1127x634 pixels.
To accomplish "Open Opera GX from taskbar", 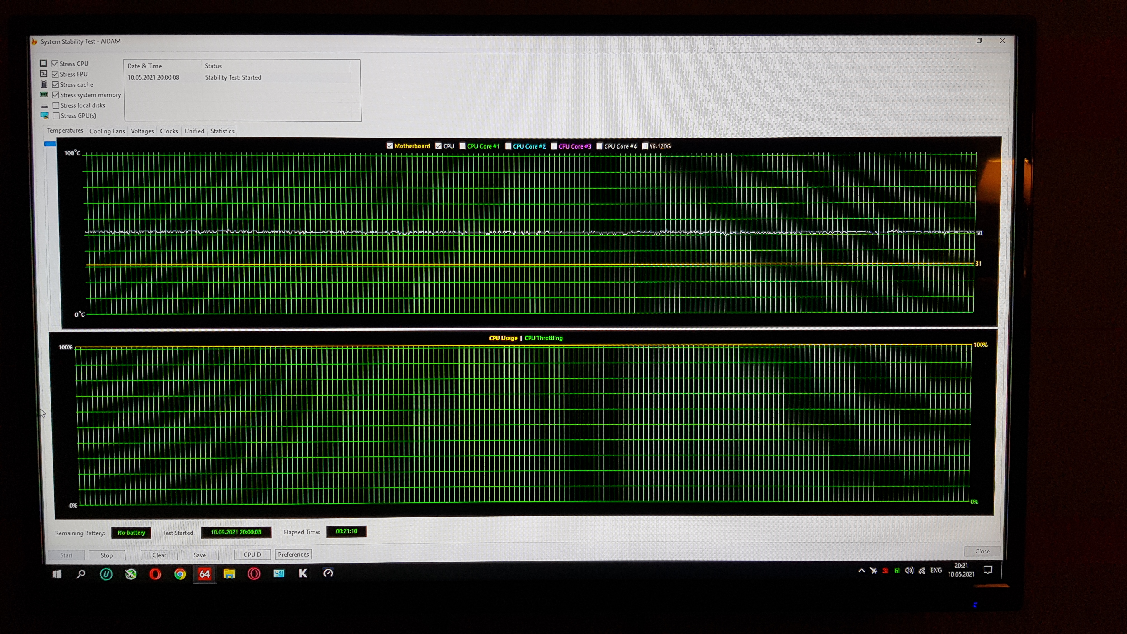I will (x=254, y=574).
